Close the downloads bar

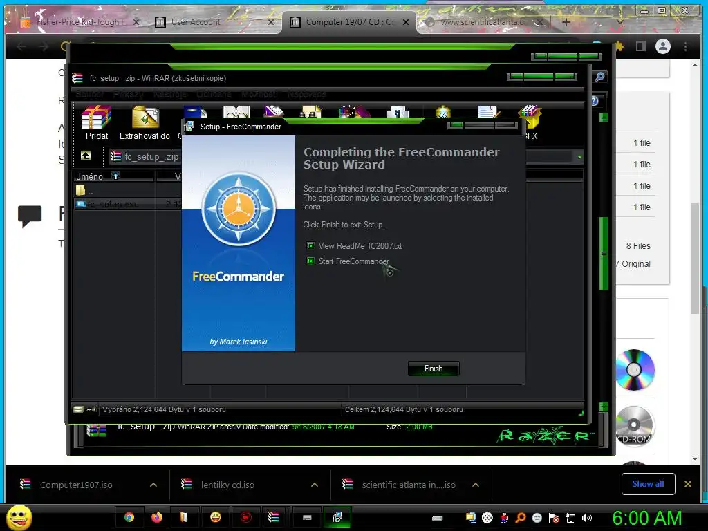(x=688, y=483)
